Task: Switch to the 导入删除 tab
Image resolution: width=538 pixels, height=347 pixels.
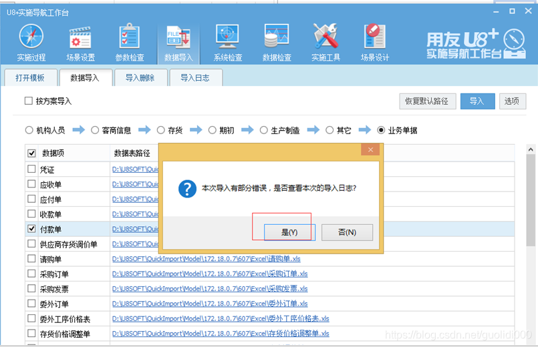Action: (140, 78)
